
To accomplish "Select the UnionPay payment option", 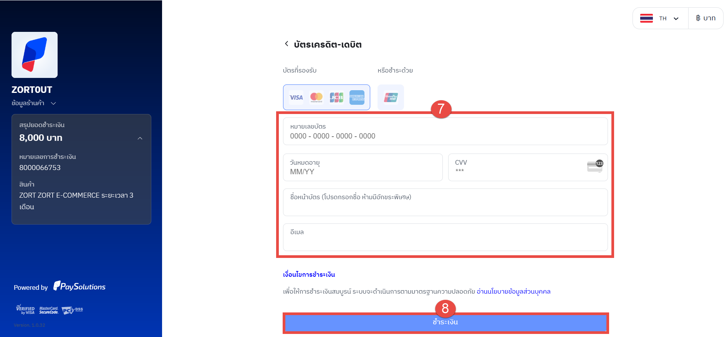I will [391, 97].
